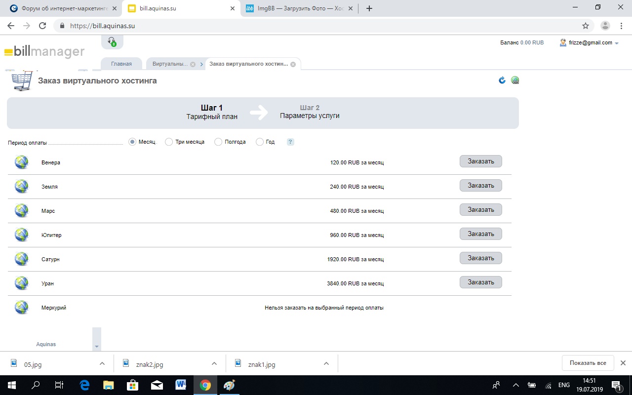Open the downloaded file 05.jpg
The height and width of the screenshot is (395, 632).
click(33, 364)
